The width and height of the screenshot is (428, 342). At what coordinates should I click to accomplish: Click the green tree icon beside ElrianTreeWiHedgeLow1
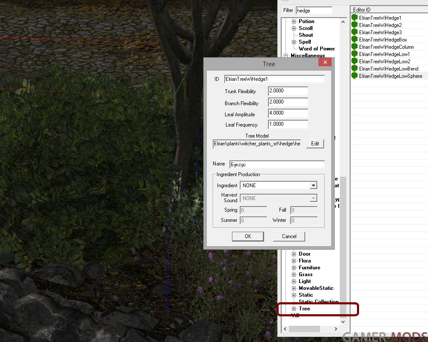coord(354,54)
